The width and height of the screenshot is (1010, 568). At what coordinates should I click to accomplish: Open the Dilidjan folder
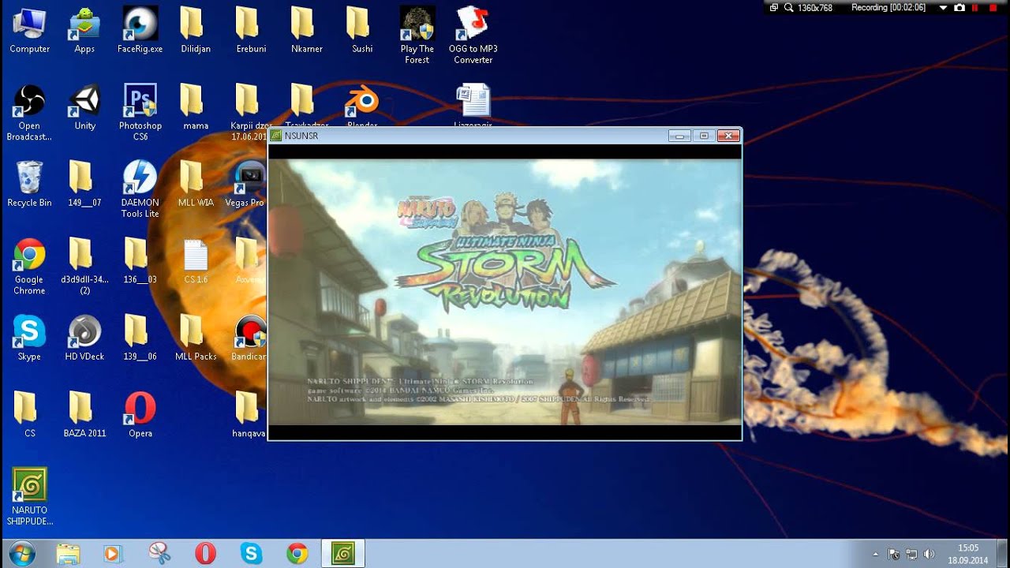195,31
